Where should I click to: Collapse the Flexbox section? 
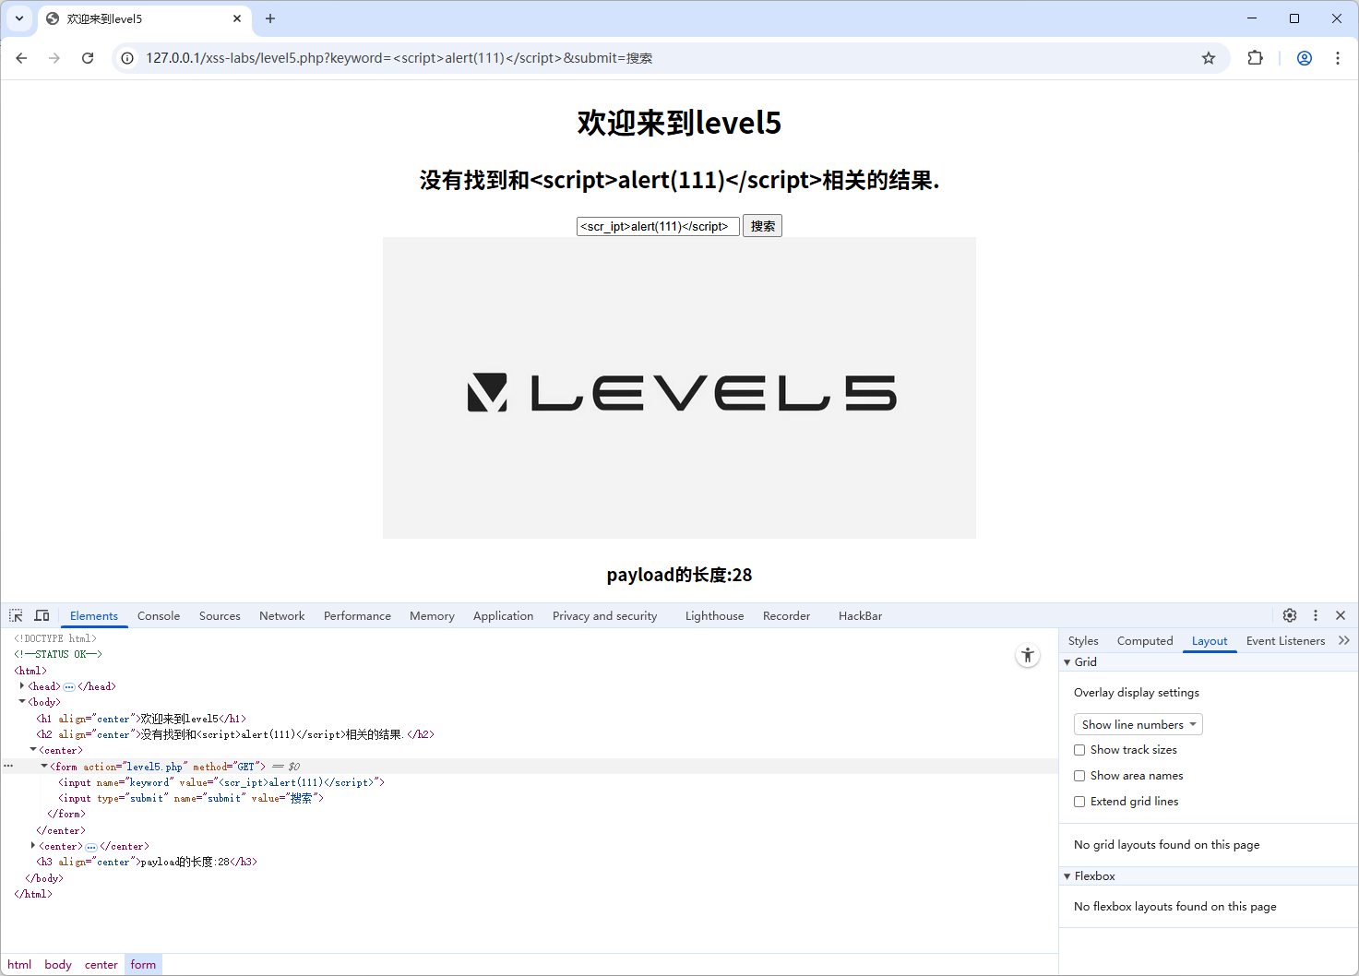(1067, 876)
